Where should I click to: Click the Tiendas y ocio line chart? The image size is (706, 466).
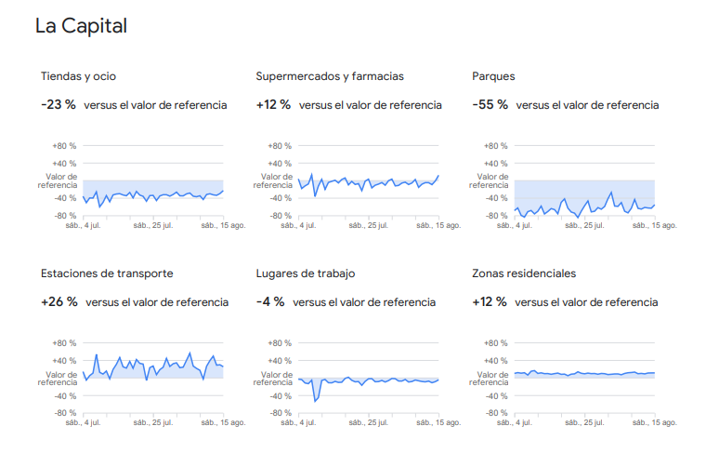pyautogui.click(x=152, y=195)
